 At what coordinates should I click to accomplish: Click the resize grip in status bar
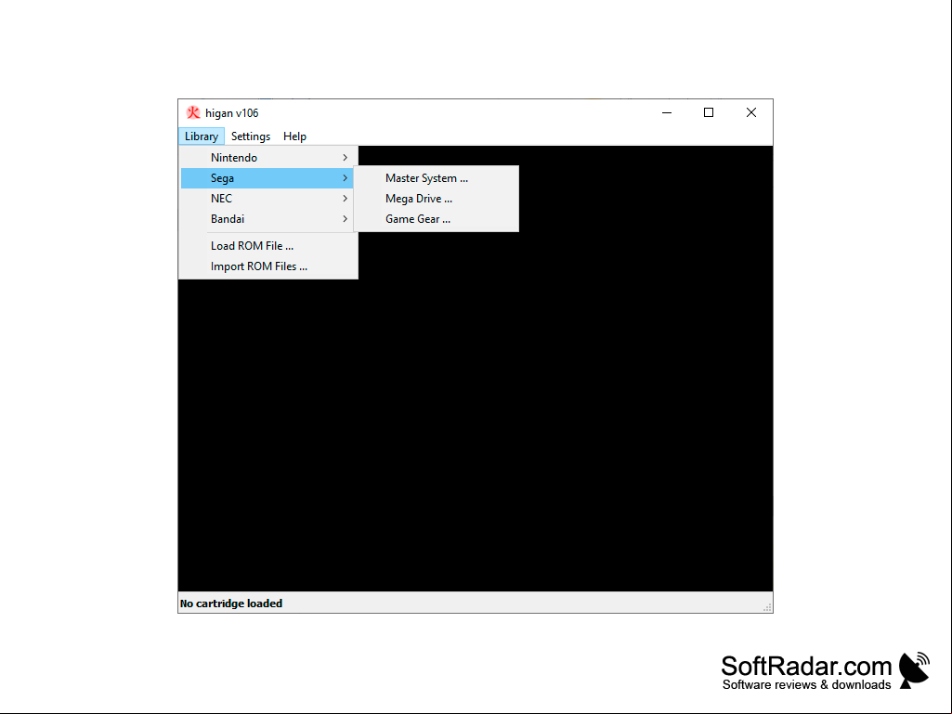767,607
